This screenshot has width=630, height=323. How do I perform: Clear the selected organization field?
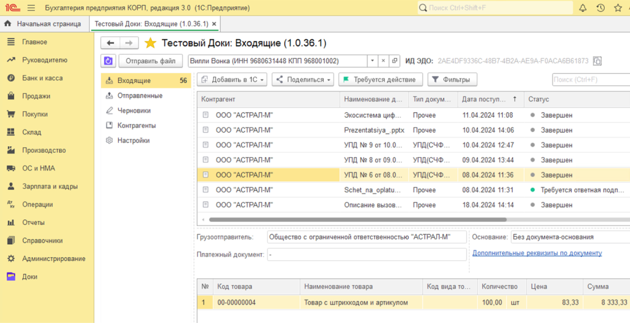point(383,61)
